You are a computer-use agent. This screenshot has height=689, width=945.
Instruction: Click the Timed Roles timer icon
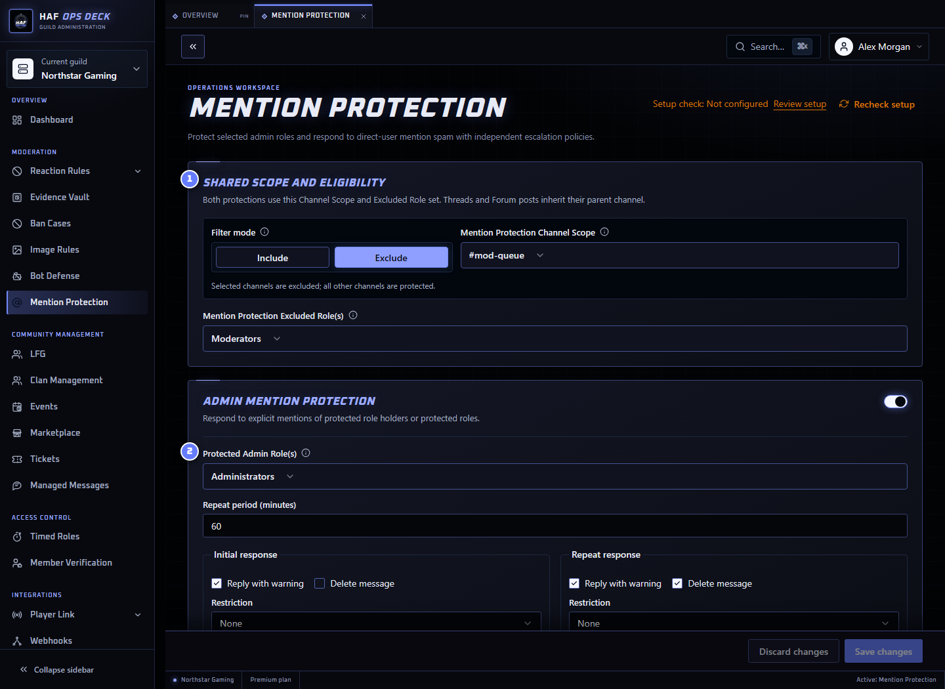pyautogui.click(x=17, y=537)
